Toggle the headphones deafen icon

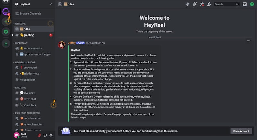(45, 135)
